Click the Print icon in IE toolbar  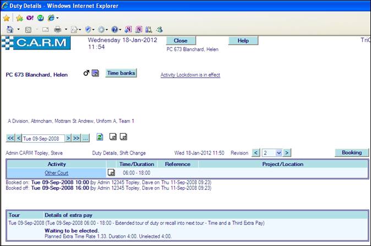click(57, 29)
